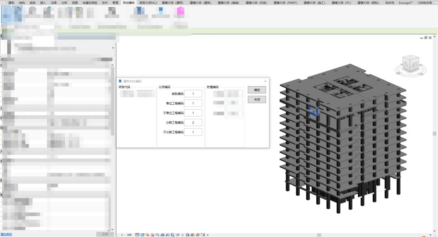Screen dimensions: 438x237
Task: Click the 关闭 button in WBS dialog
Action: [257, 99]
